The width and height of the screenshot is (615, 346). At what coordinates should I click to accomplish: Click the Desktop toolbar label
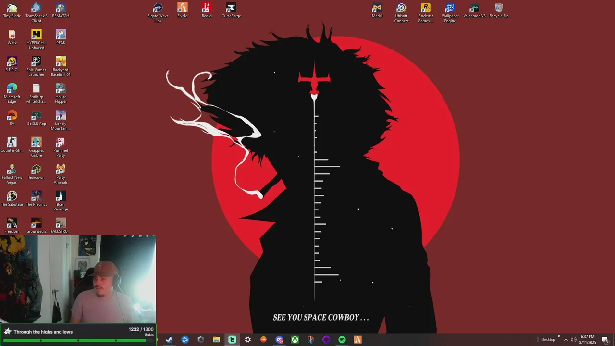coord(548,340)
